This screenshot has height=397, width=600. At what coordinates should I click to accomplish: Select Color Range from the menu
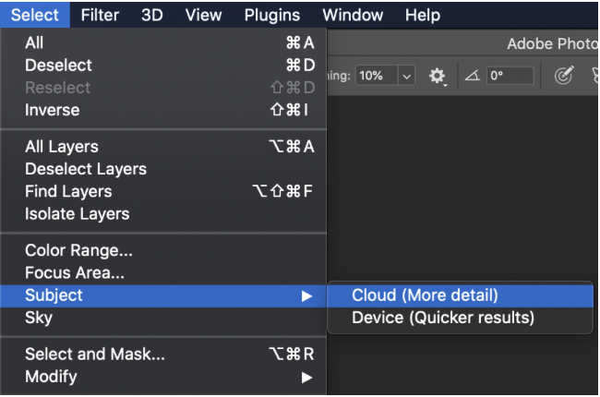[x=78, y=250]
